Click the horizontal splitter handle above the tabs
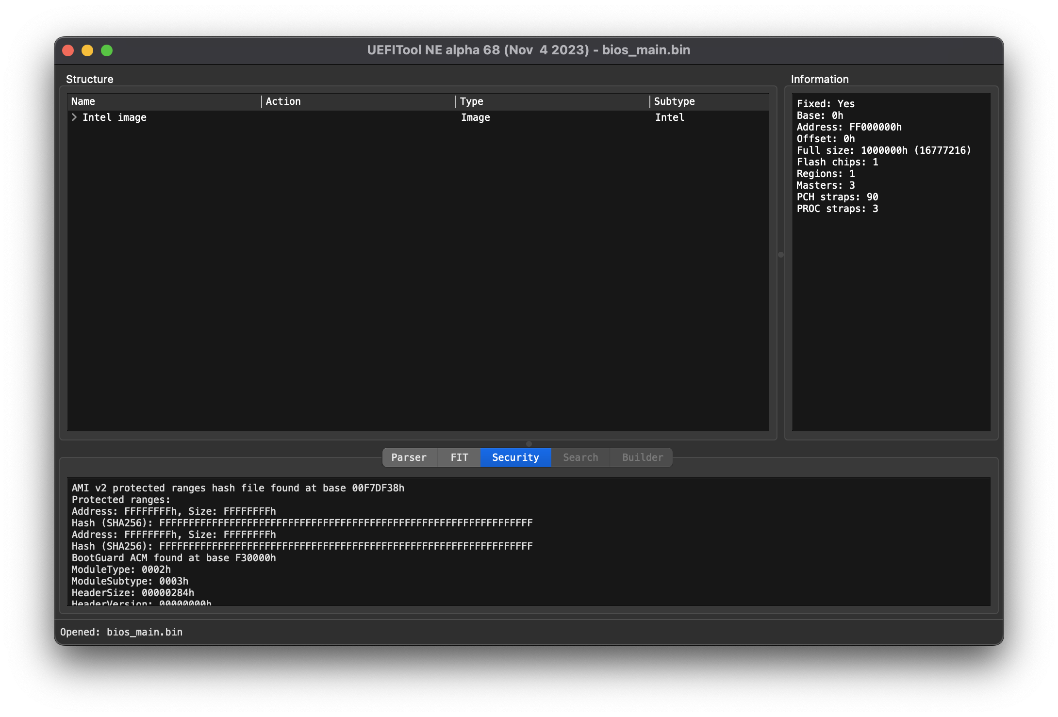The width and height of the screenshot is (1058, 717). (x=529, y=444)
